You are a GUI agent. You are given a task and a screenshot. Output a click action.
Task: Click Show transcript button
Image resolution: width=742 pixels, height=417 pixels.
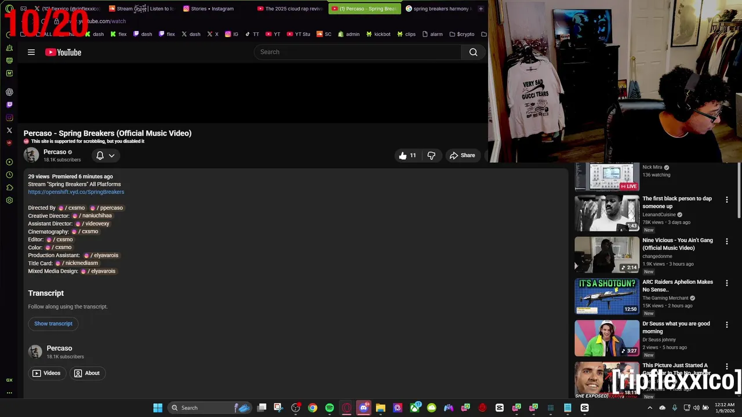53,324
